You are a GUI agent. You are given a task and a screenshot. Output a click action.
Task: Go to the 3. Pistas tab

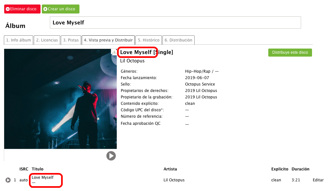pyautogui.click(x=71, y=40)
